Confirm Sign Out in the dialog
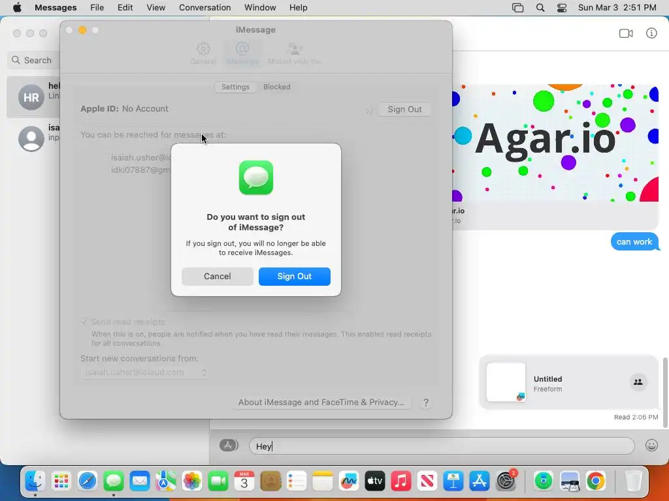 tap(295, 277)
